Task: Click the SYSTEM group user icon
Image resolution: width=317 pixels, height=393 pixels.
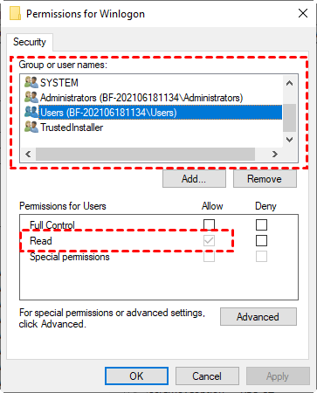Action: pos(31,82)
